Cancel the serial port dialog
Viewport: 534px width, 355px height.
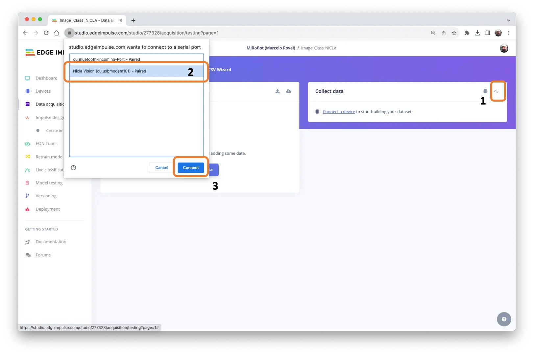[x=161, y=168]
